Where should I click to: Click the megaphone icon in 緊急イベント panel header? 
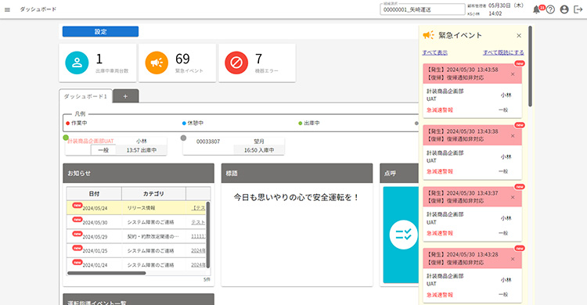point(428,35)
